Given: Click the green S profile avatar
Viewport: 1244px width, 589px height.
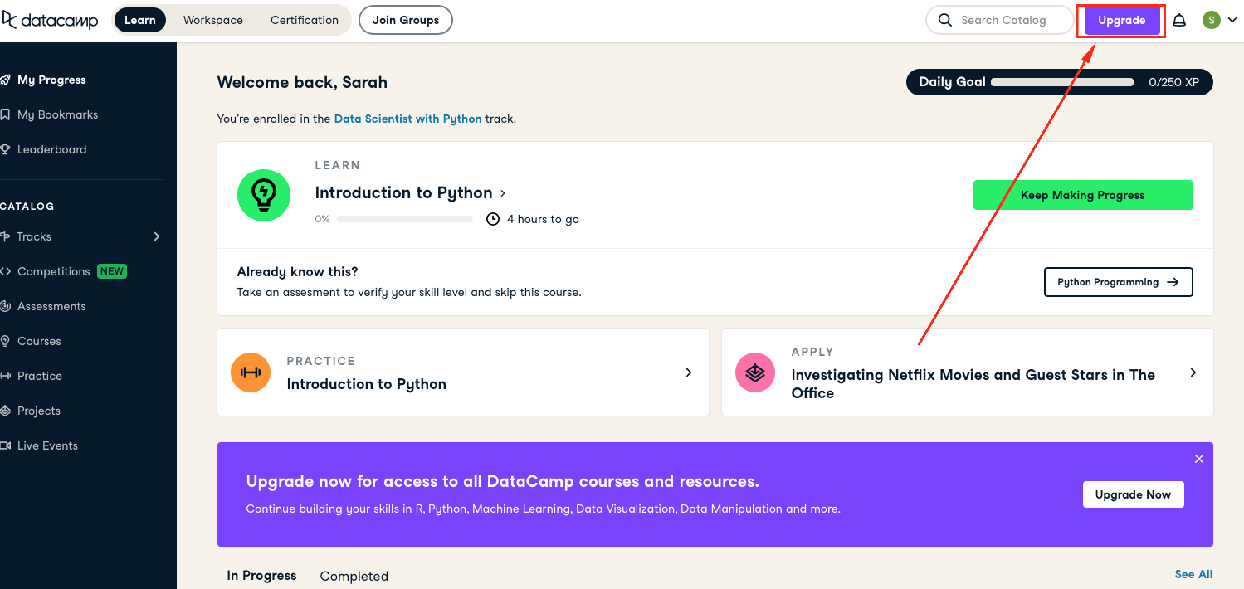Looking at the screenshot, I should (1212, 20).
